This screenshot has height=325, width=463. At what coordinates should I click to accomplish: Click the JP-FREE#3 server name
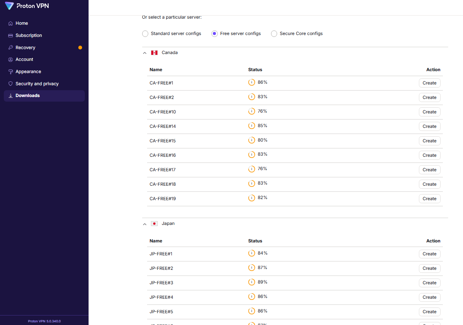161,283
